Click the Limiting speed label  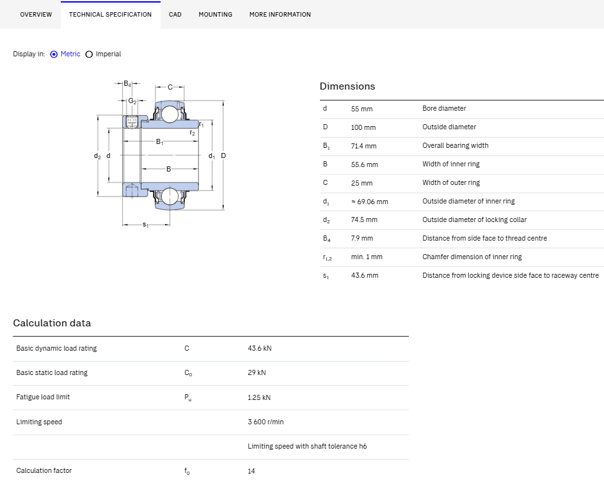point(39,422)
